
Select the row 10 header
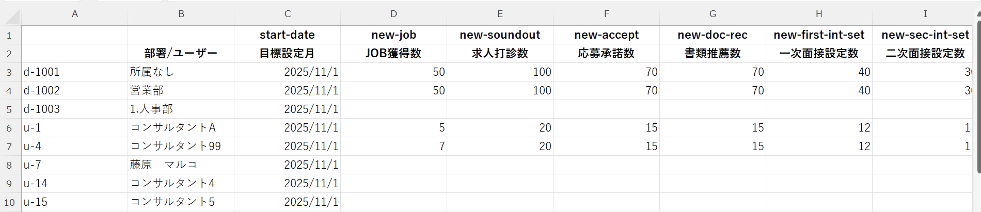(9, 202)
